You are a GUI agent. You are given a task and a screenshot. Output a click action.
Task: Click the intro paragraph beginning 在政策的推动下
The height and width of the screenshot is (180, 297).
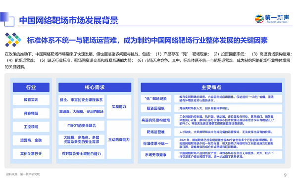(x=148, y=60)
